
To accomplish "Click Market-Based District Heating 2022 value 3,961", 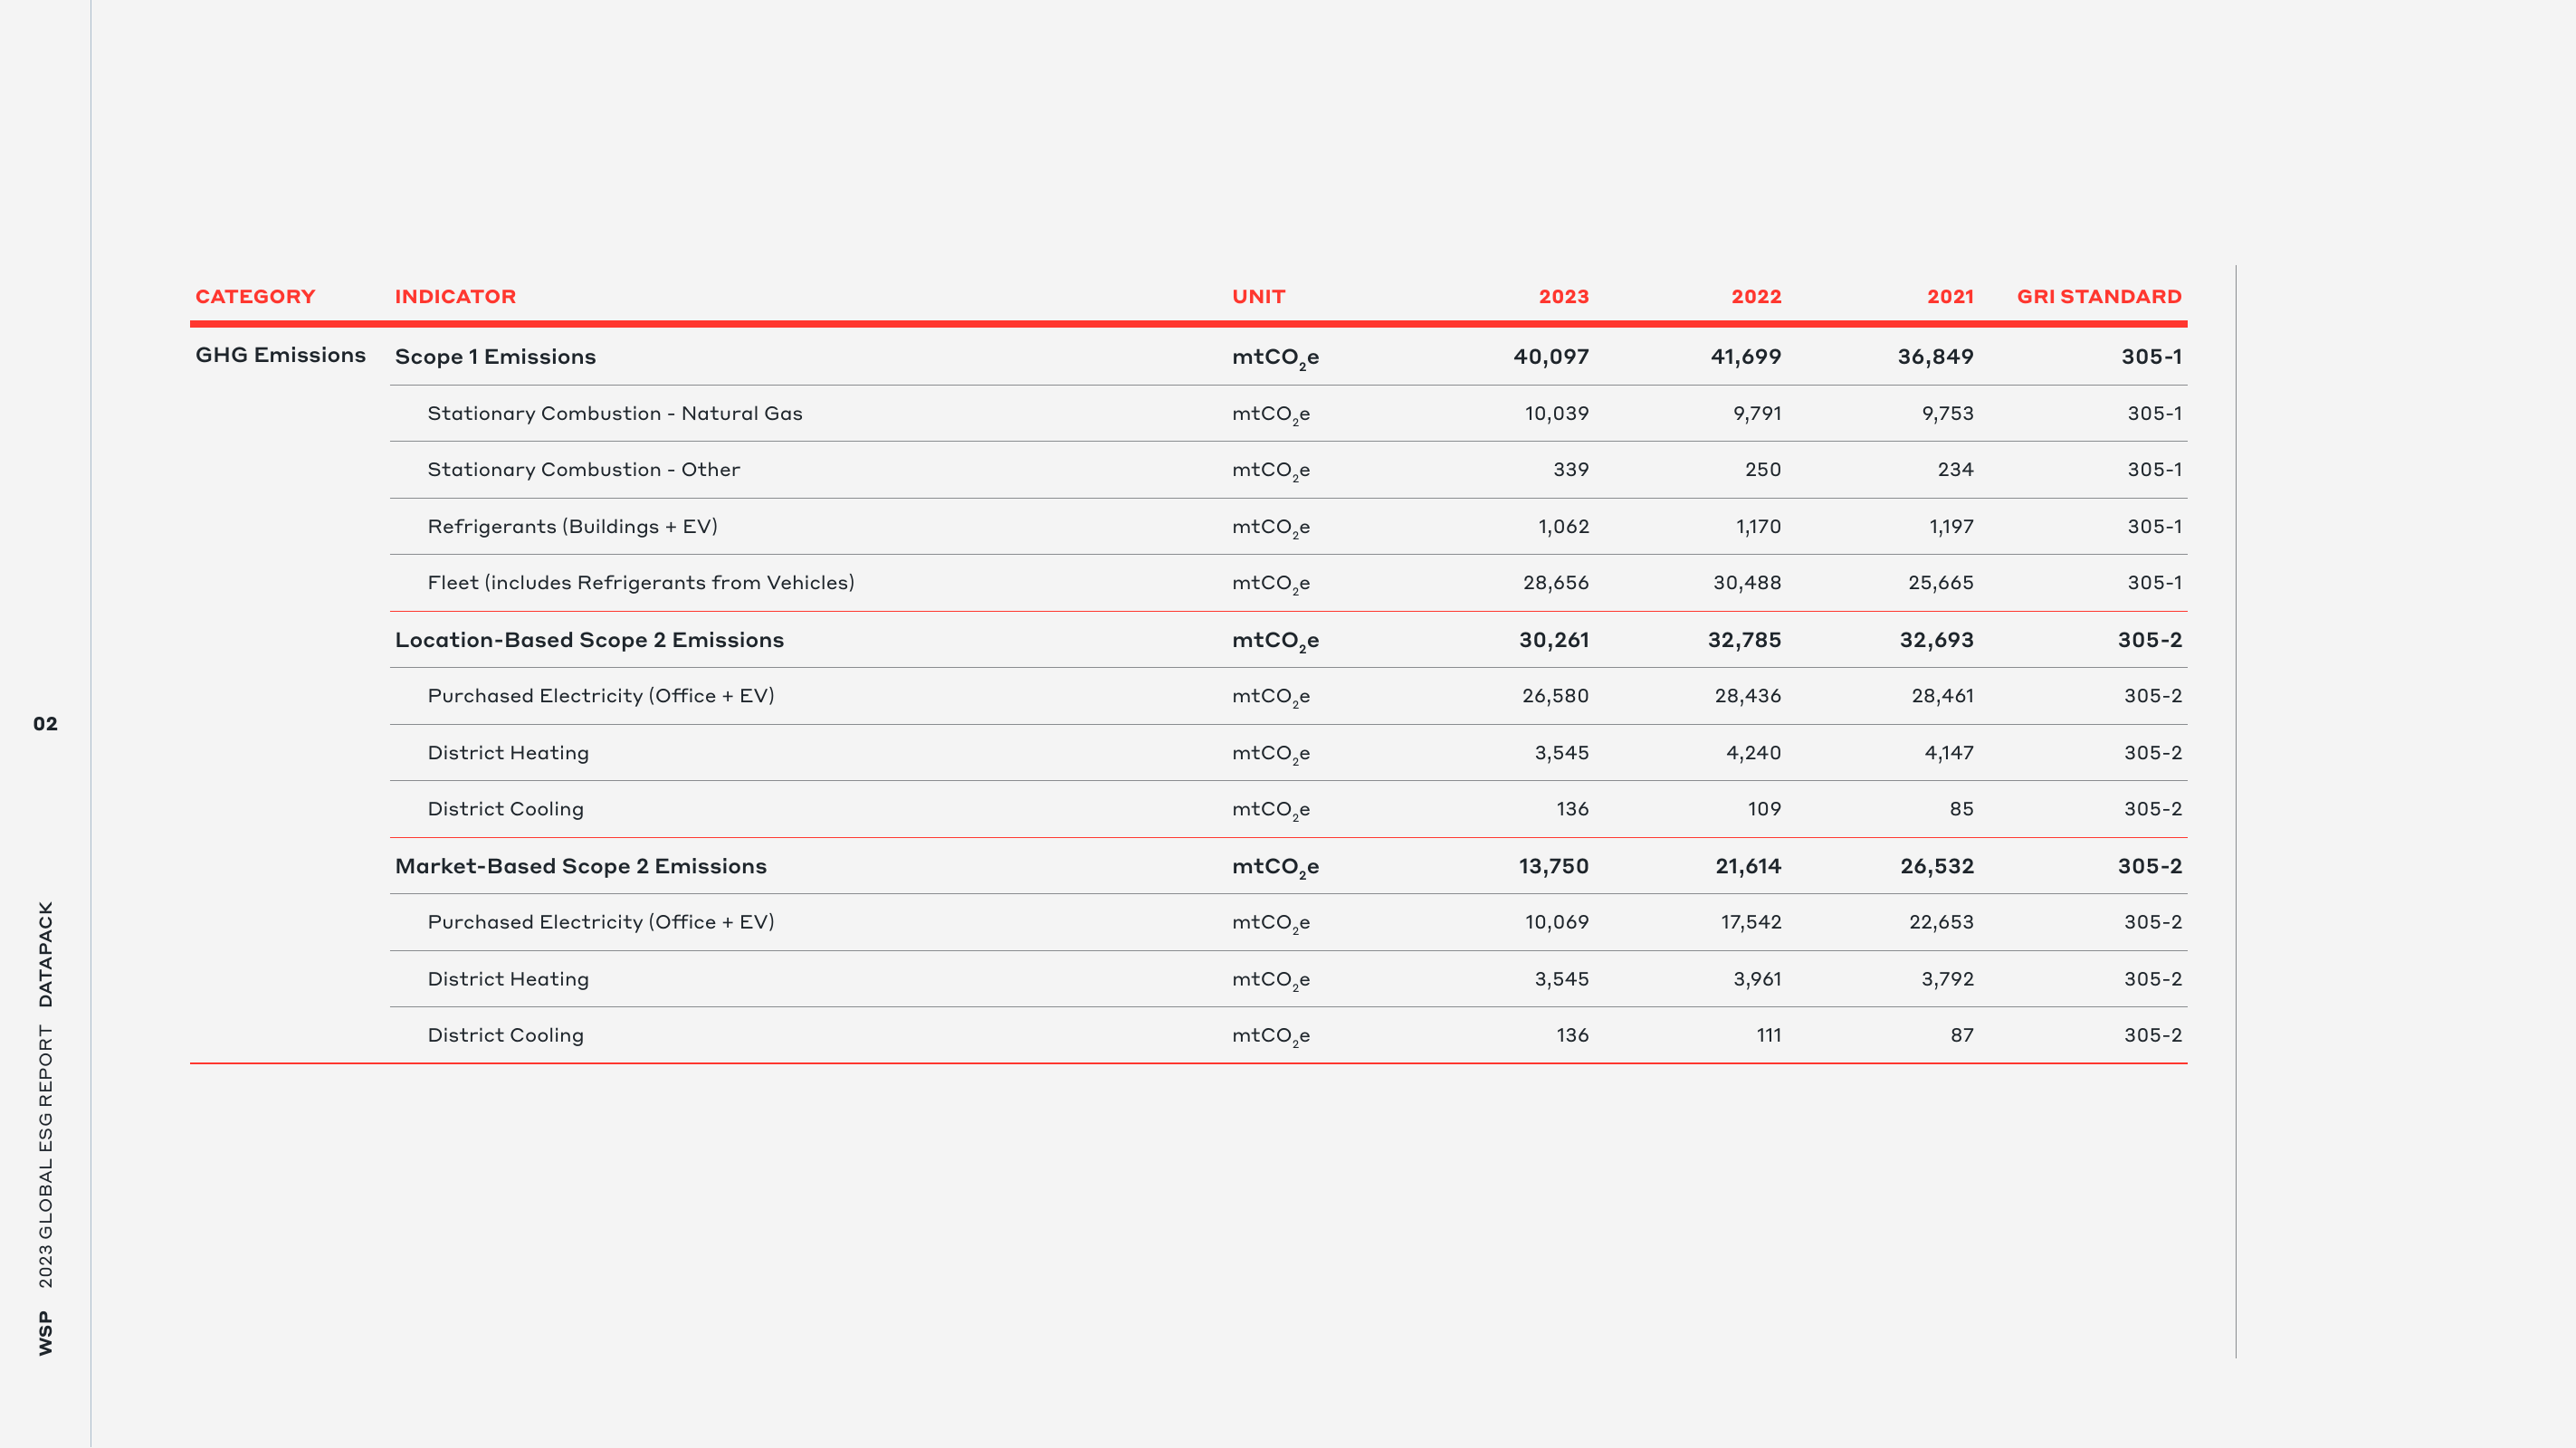I will 1757,979.
